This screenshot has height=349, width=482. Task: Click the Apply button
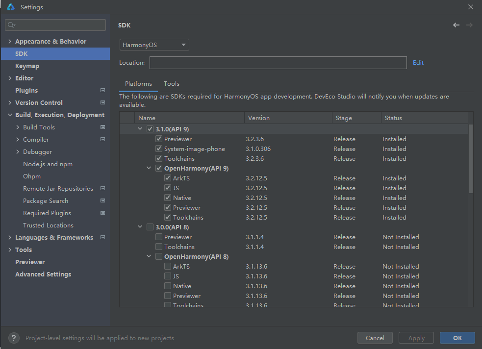tap(416, 338)
